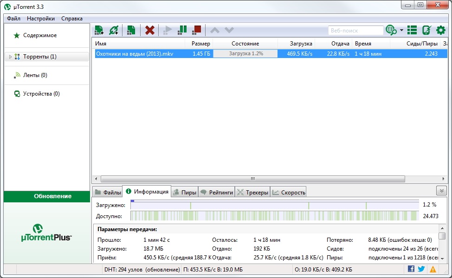452x278 pixels.
Task: Toggle the category list view icon
Action: tap(412, 30)
